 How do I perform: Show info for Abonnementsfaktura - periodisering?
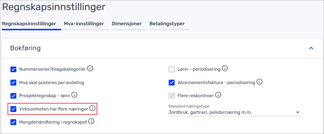click(259, 82)
